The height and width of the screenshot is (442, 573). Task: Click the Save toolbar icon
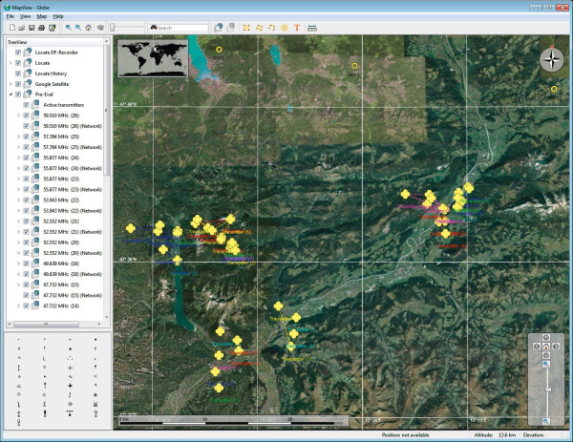31,28
